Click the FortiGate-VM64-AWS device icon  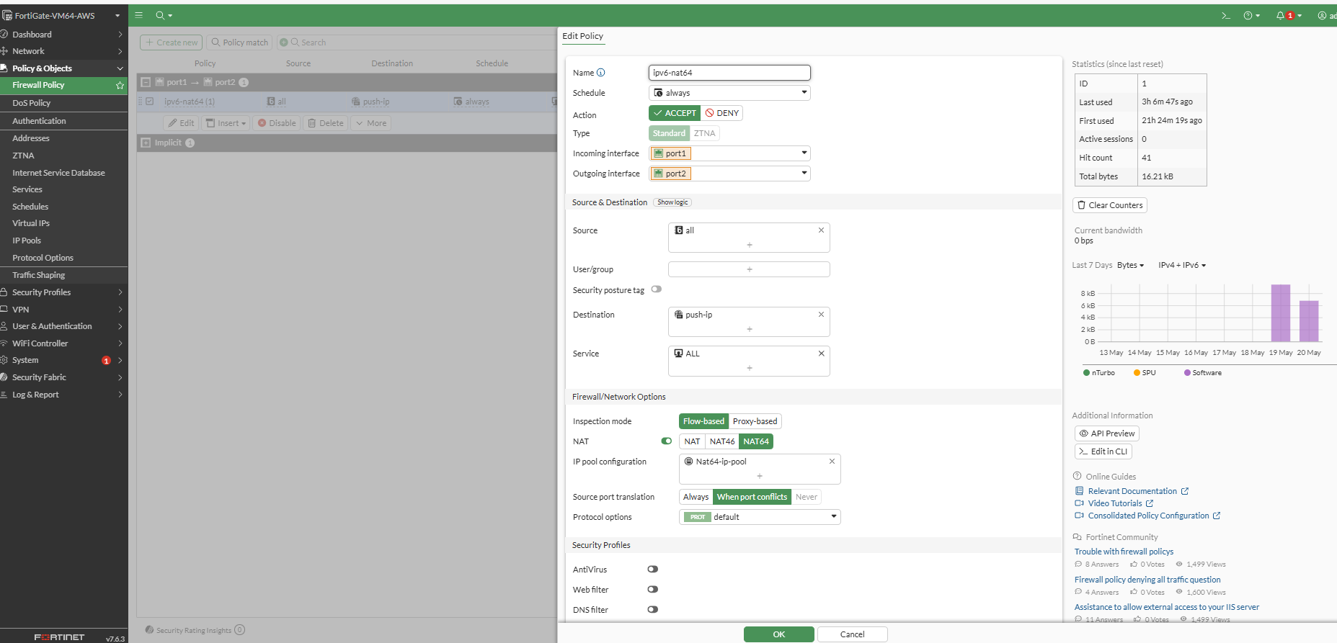(6, 15)
